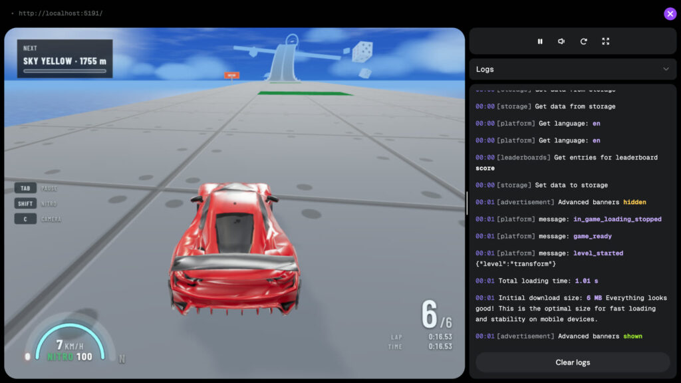Click the 6/6 position counter
The width and height of the screenshot is (681, 383).
pyautogui.click(x=436, y=315)
